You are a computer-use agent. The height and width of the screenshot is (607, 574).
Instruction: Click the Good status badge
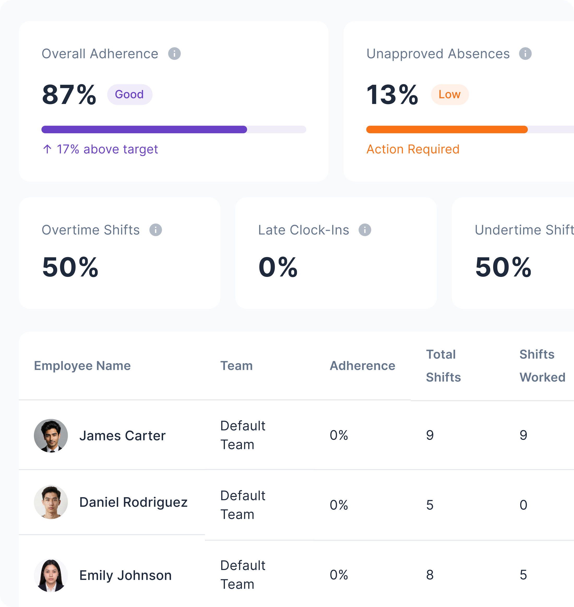click(x=129, y=94)
